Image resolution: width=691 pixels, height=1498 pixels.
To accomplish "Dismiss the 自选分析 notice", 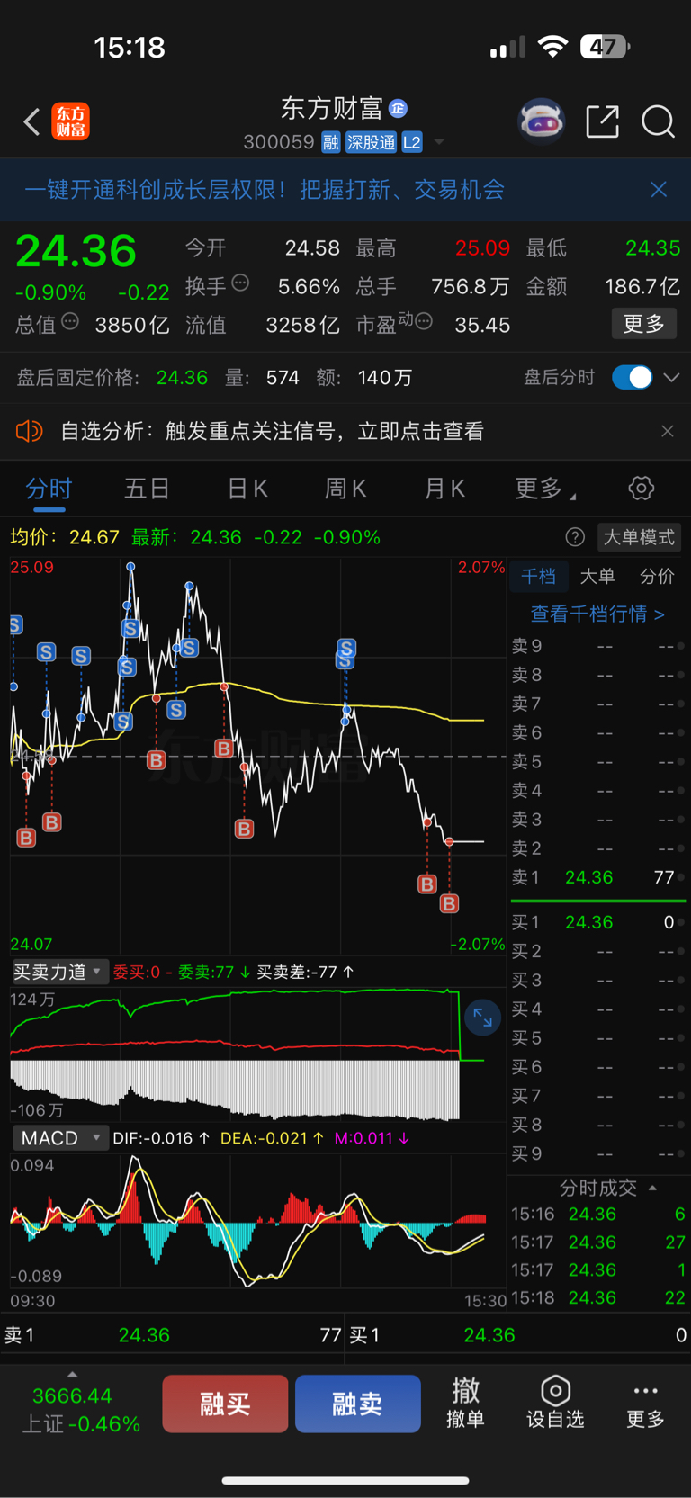I will [x=668, y=431].
